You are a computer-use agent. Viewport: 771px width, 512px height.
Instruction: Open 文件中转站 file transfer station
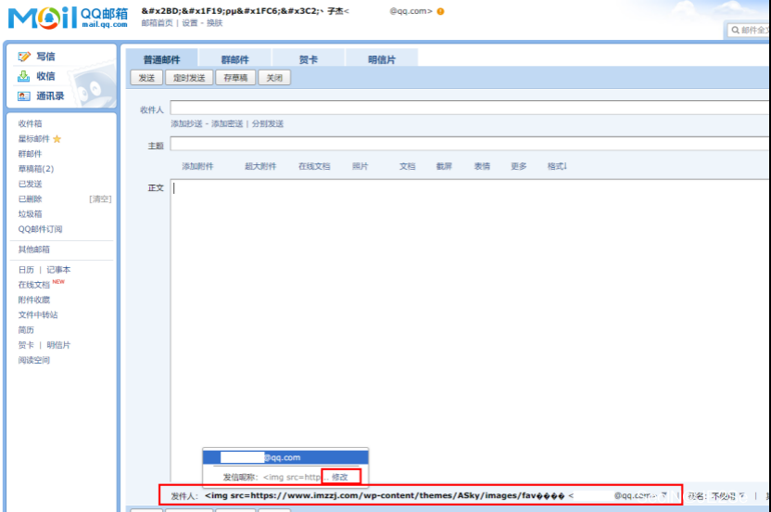point(38,315)
